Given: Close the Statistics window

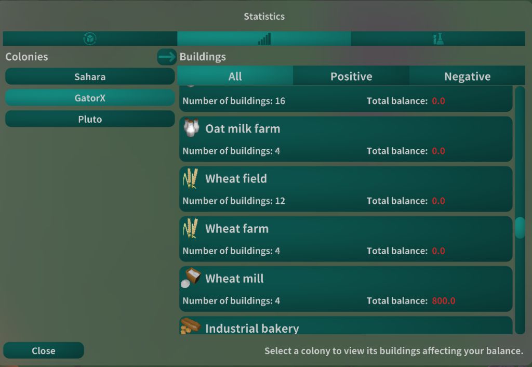Looking at the screenshot, I should coord(44,350).
